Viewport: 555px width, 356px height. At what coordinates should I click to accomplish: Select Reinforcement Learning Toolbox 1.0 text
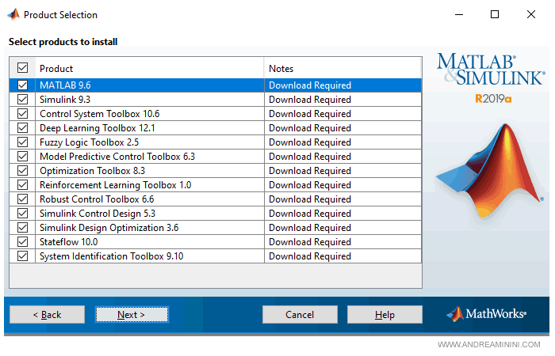(x=116, y=184)
